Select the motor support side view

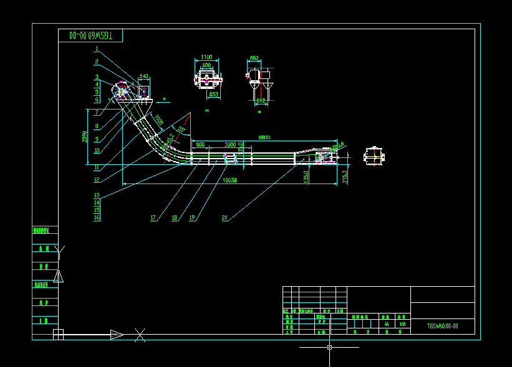tap(260, 85)
